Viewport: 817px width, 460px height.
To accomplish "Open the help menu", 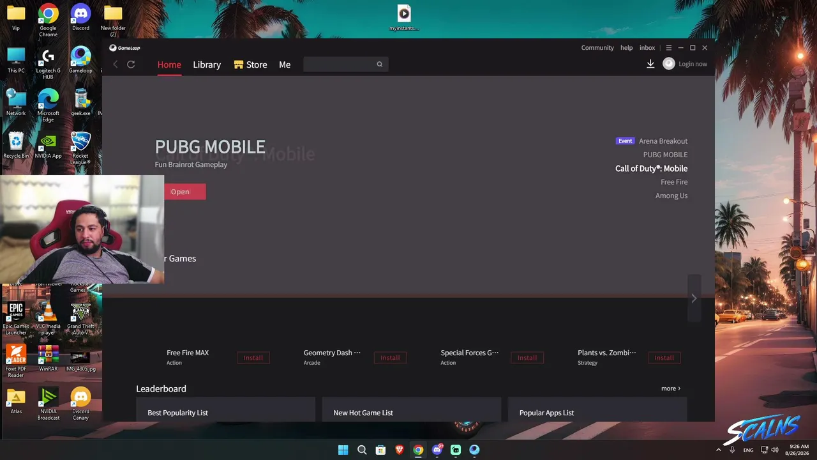I will pyautogui.click(x=627, y=48).
